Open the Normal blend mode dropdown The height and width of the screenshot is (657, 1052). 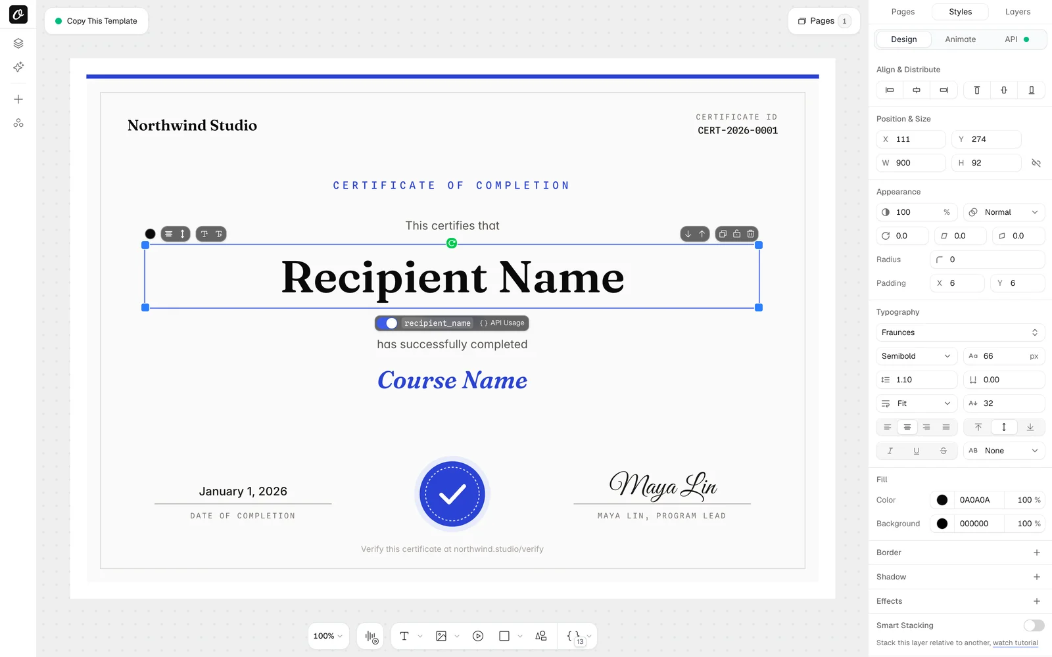[1004, 212]
